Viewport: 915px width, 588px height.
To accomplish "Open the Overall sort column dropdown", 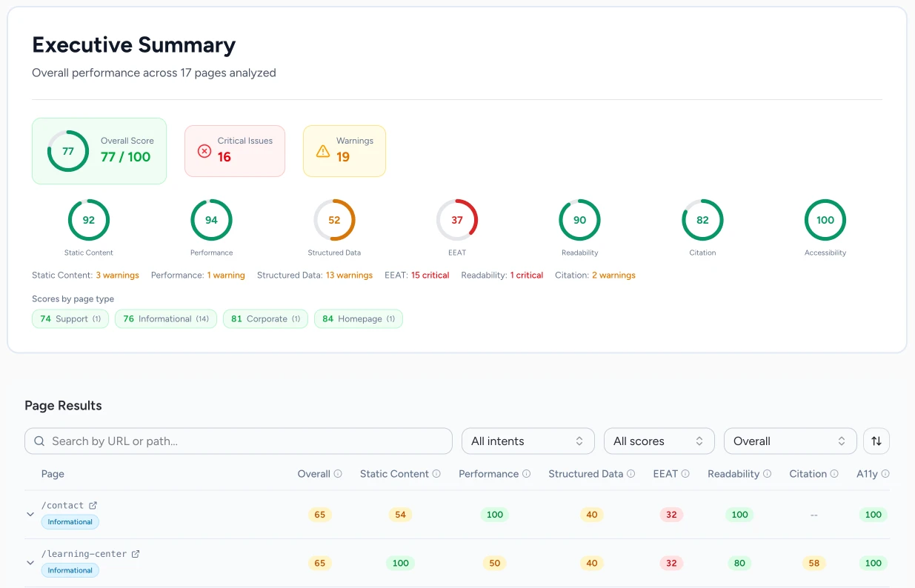I will (x=790, y=441).
